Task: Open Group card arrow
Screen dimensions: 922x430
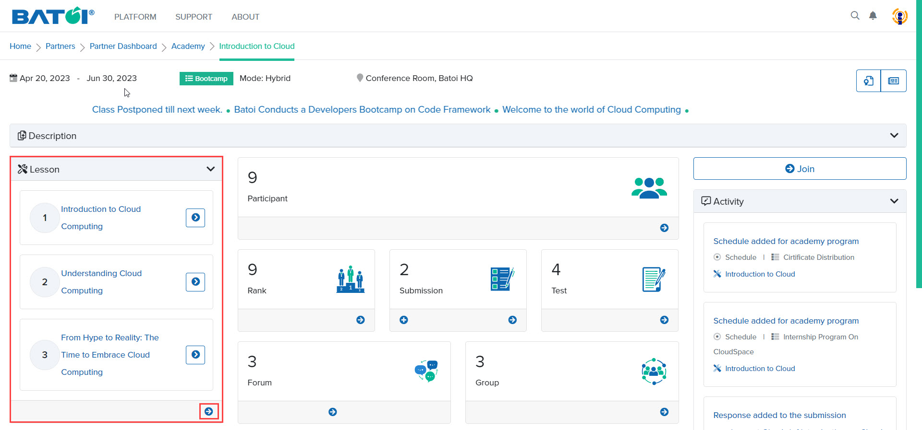Action: pyautogui.click(x=664, y=412)
